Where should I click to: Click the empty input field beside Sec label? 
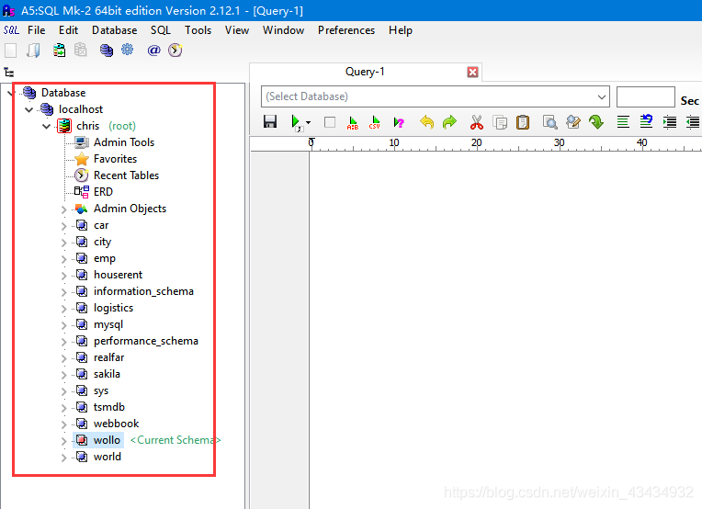point(646,96)
